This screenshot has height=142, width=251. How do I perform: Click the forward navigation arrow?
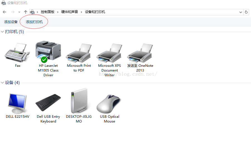point(13,12)
